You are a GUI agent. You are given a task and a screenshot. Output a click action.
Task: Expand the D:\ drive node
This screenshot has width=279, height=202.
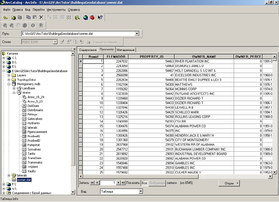[4, 62]
